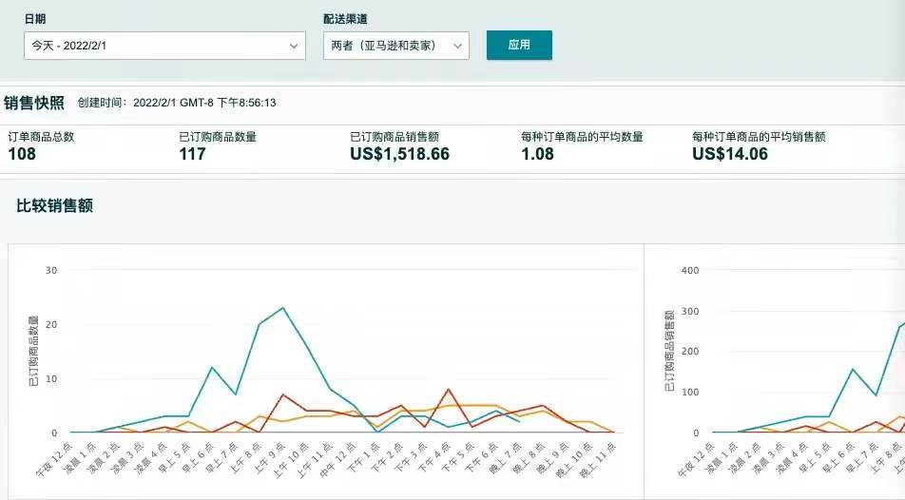Click the sales total US$1,518.66
905x500 pixels.
click(399, 154)
